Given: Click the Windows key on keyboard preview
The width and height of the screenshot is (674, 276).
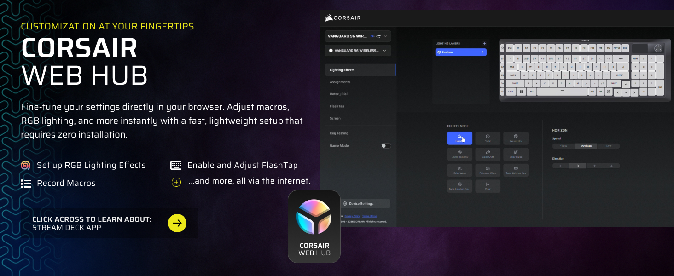Looking at the screenshot, I should 521,92.
